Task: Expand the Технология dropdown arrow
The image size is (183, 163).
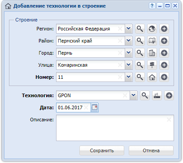Action: tap(134, 95)
